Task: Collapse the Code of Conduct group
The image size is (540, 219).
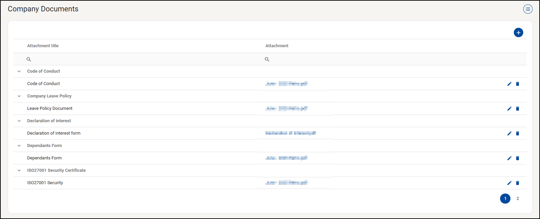Action: 19,71
